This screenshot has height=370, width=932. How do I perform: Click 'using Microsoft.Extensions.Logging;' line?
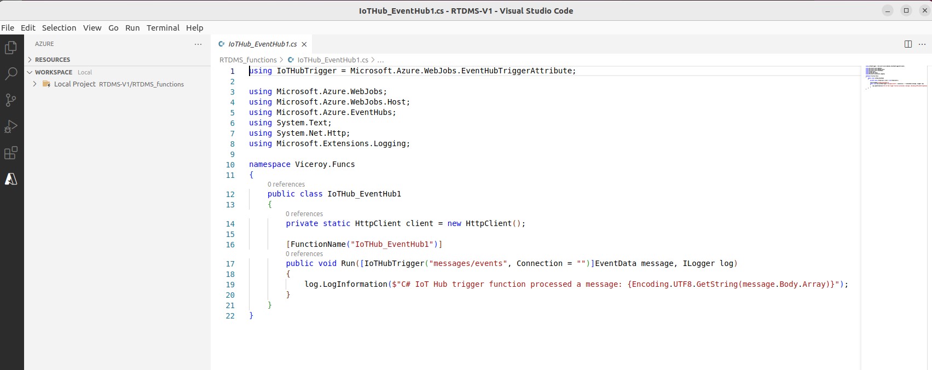click(329, 143)
